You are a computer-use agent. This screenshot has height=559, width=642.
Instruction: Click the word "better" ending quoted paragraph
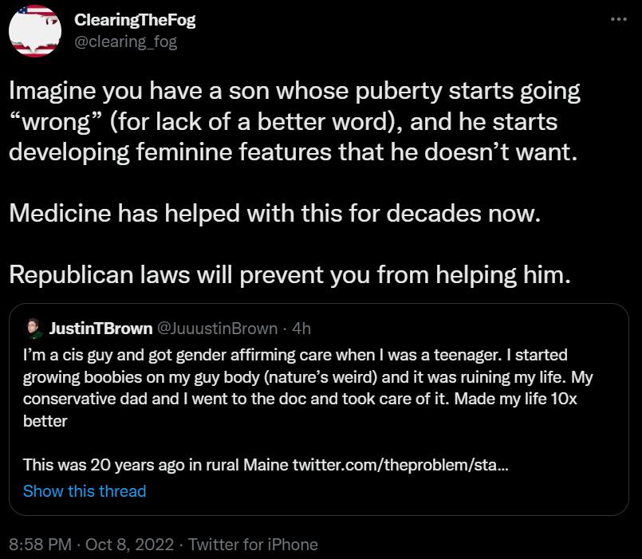[45, 419]
